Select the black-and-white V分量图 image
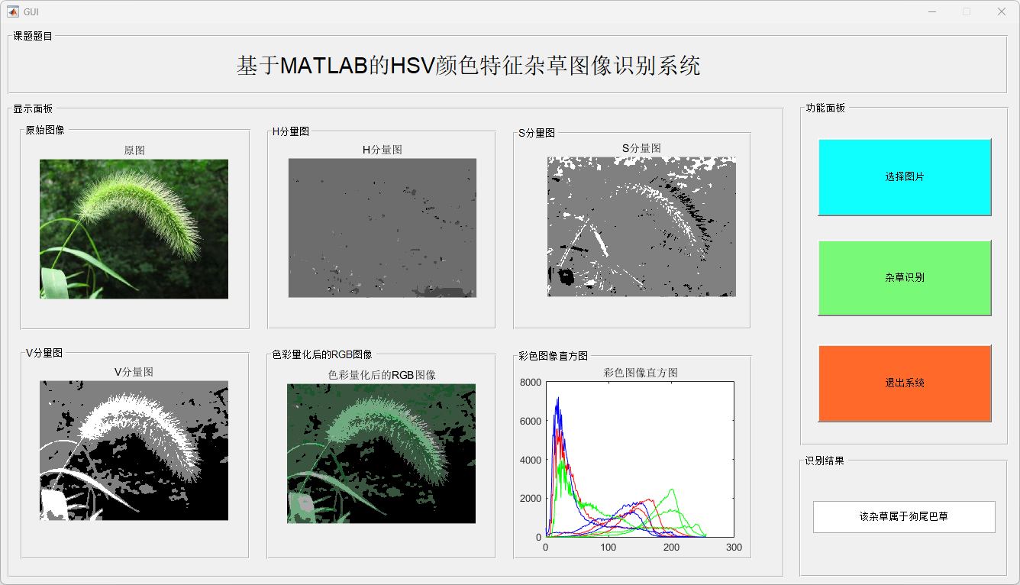1020x585 pixels. [x=134, y=451]
